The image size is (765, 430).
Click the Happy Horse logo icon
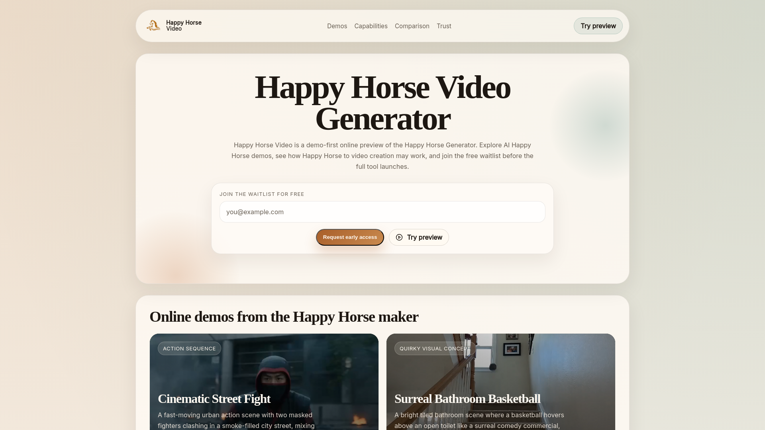153,26
